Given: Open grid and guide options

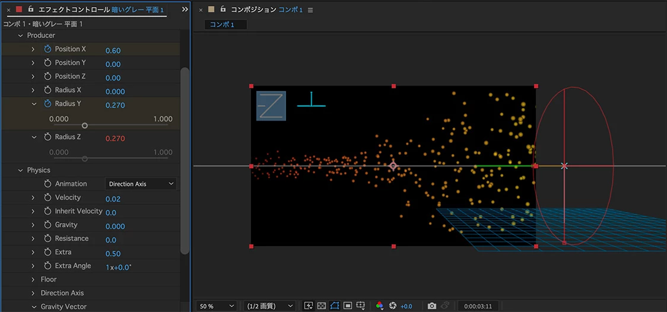Looking at the screenshot, I should pos(361,305).
